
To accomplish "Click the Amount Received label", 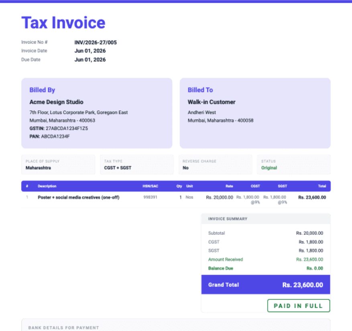I will [x=226, y=260].
